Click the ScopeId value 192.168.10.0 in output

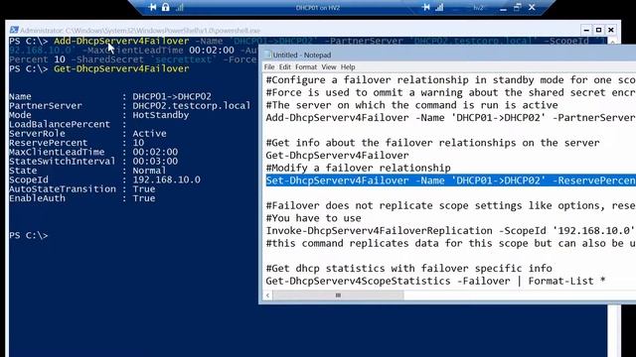166,179
